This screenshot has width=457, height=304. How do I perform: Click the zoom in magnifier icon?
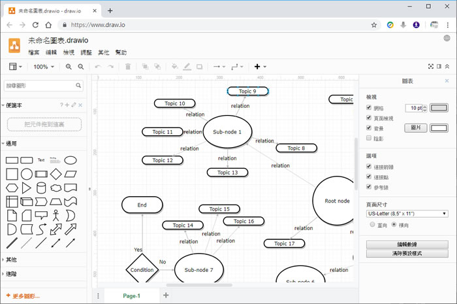pyautogui.click(x=69, y=67)
